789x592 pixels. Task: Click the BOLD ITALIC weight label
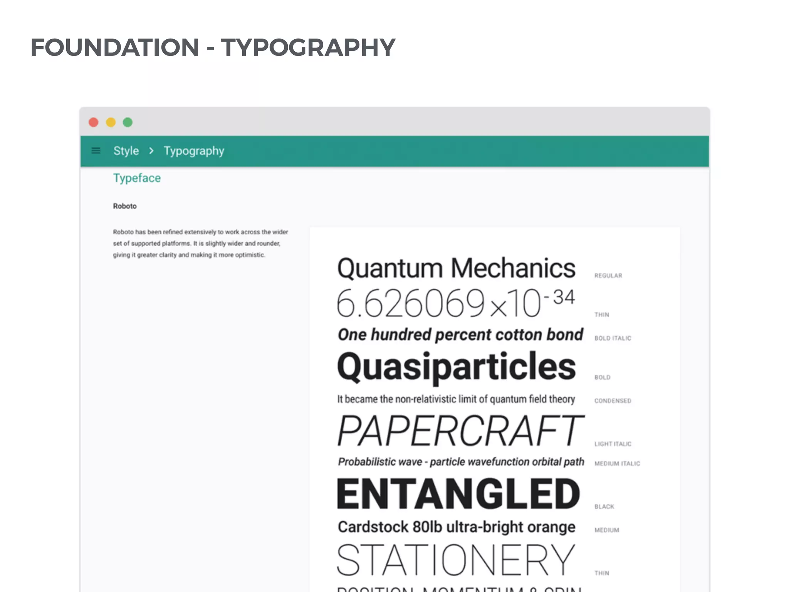613,338
